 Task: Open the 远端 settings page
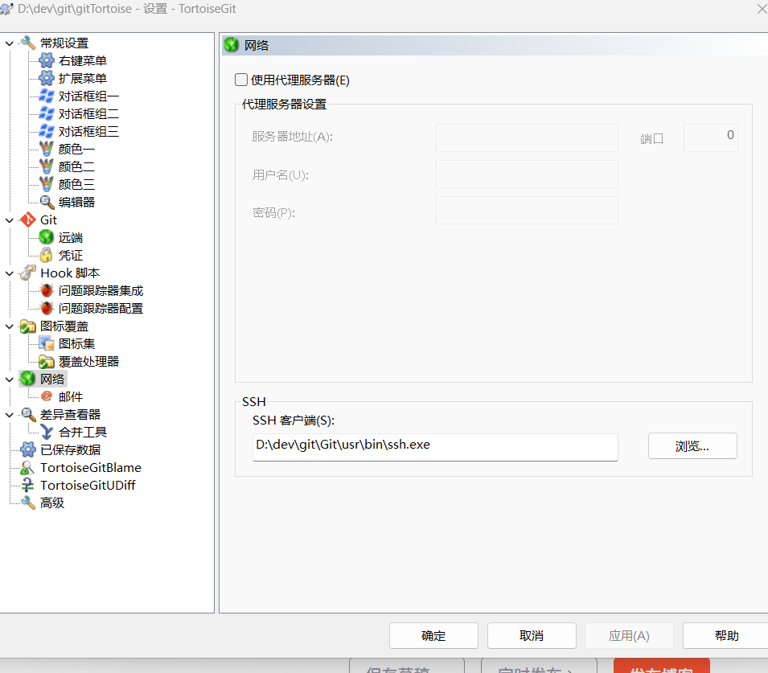click(71, 237)
